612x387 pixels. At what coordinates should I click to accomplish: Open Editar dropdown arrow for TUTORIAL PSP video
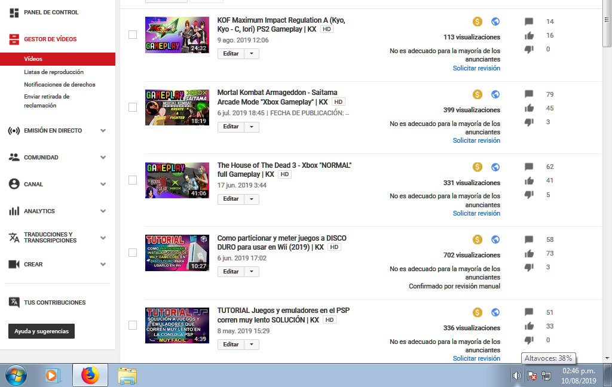(x=252, y=345)
